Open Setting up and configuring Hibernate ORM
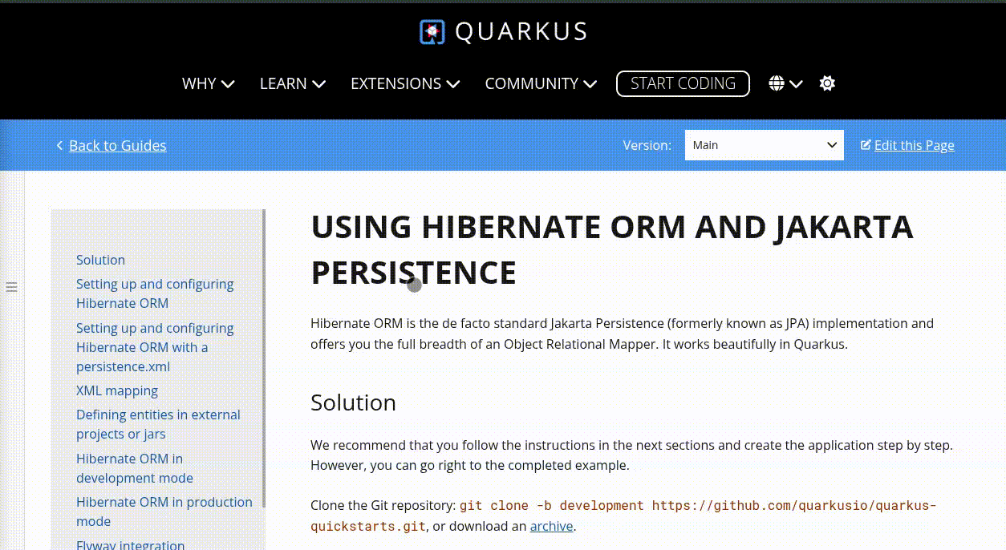Viewport: 1006px width, 550px height. 155,293
